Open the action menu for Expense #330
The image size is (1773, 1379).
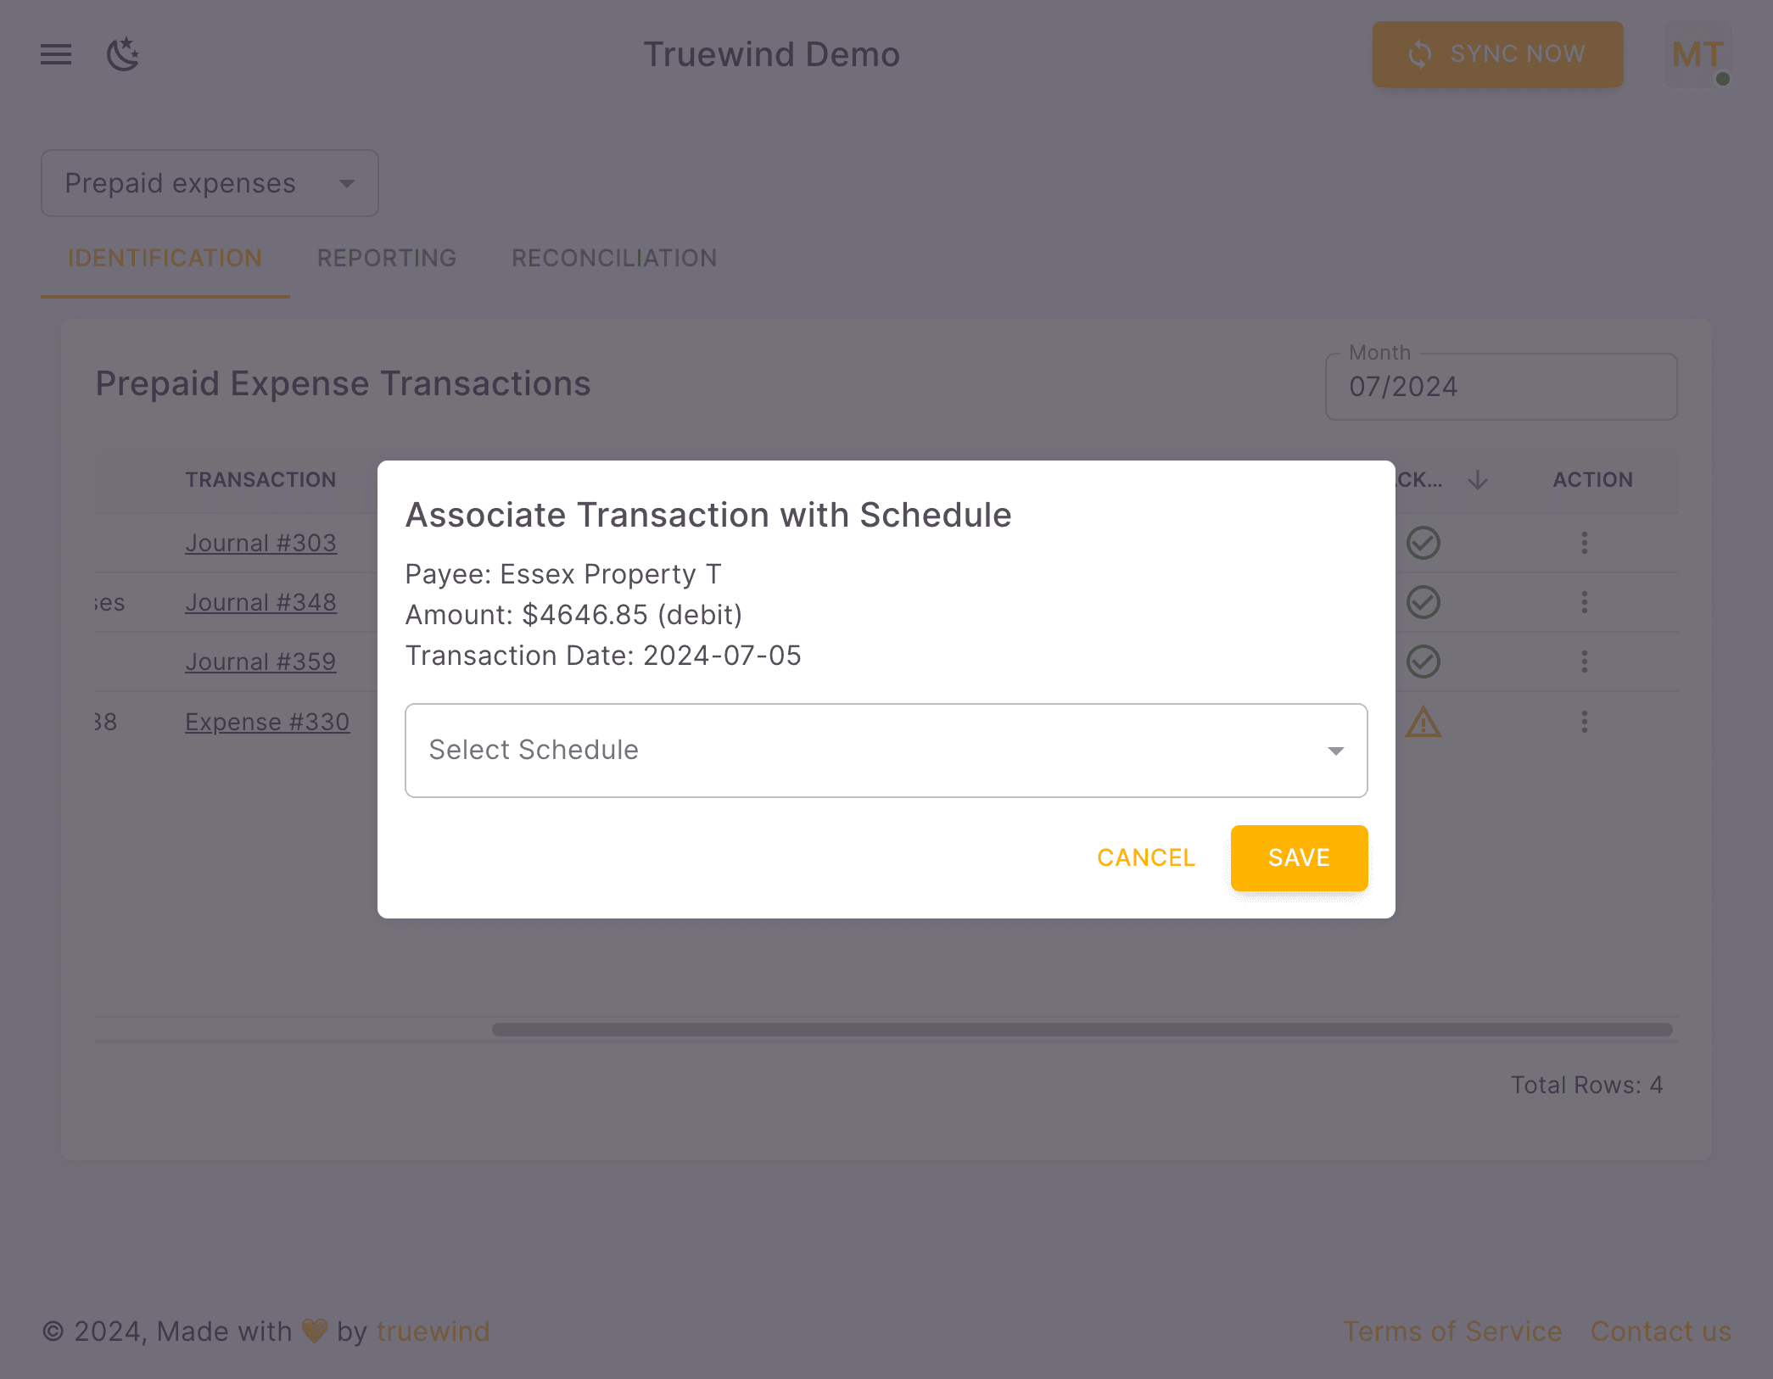pyautogui.click(x=1585, y=722)
